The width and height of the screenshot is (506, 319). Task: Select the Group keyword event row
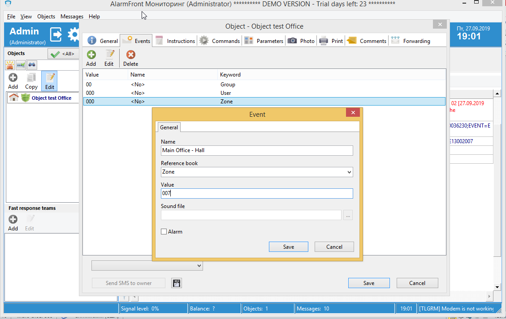pos(264,85)
